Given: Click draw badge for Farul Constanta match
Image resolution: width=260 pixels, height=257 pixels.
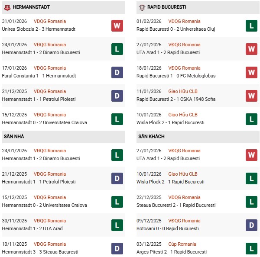Looking at the screenshot, I should coord(117,72).
